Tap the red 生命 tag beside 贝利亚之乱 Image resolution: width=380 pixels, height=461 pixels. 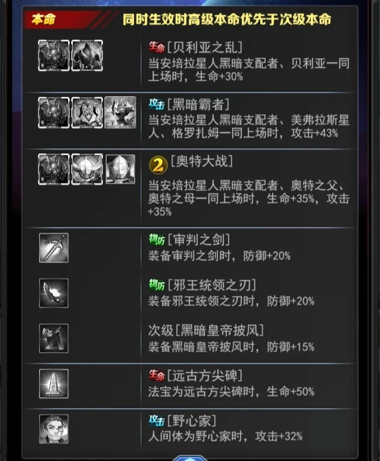point(156,48)
